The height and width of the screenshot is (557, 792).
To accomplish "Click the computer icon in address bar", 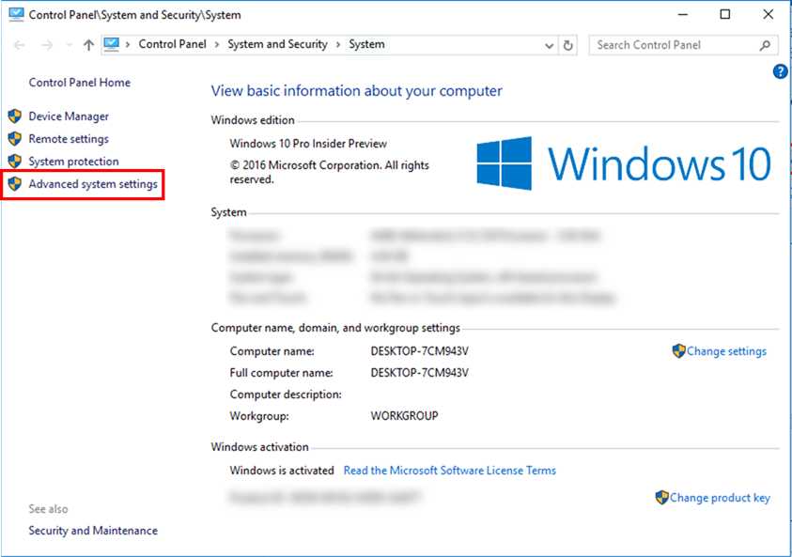I will [x=112, y=44].
